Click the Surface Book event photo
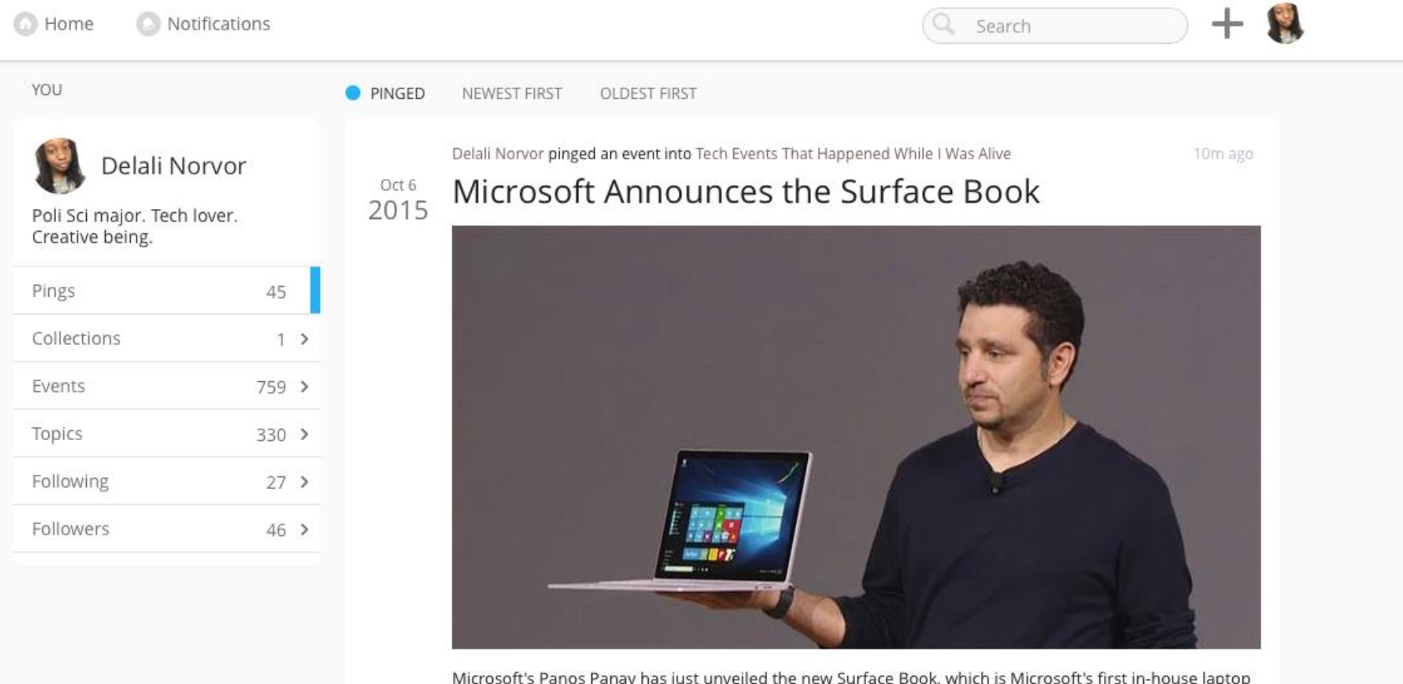The width and height of the screenshot is (1403, 684). 856,437
